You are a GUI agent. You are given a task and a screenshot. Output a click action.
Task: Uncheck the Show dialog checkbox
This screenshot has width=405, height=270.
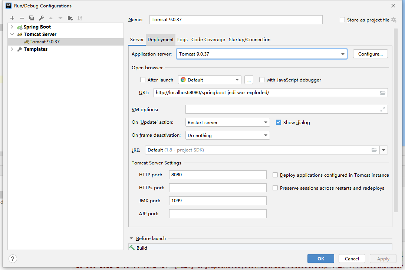(x=279, y=122)
